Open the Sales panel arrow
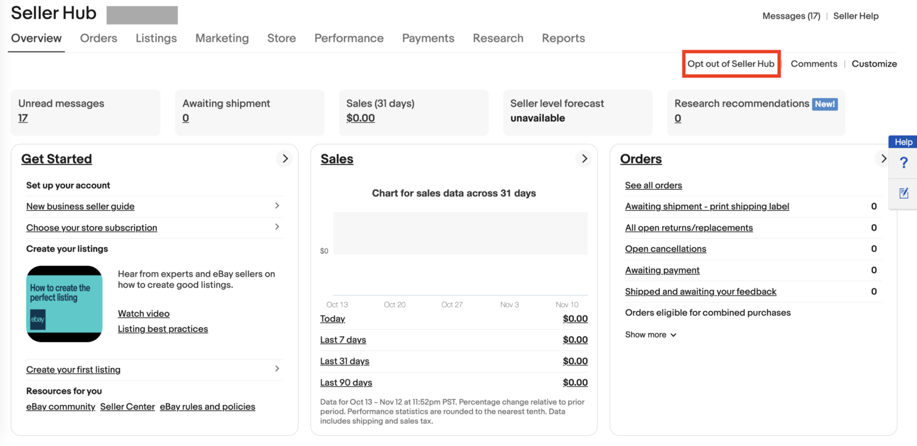 click(x=584, y=159)
